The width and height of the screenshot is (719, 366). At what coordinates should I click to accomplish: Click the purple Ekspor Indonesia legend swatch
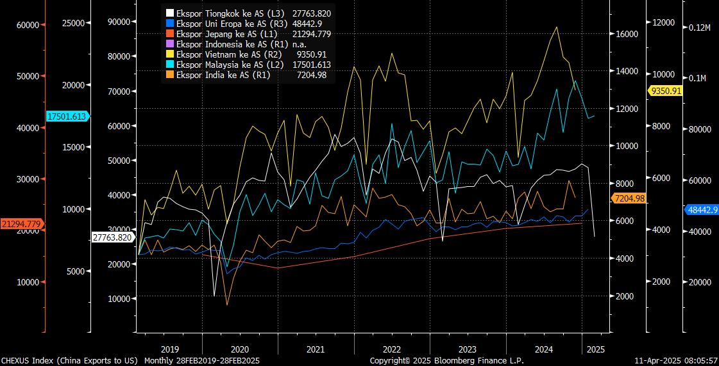[170, 44]
